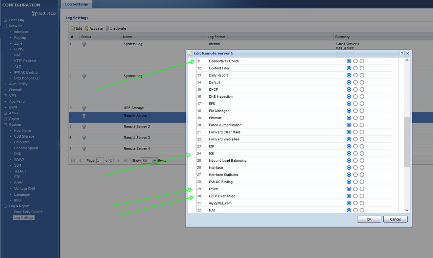Click Cancel in Edit Remote Server dialog

395,219
